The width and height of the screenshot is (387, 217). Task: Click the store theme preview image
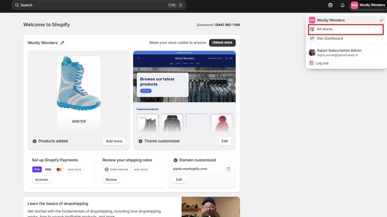point(184,91)
